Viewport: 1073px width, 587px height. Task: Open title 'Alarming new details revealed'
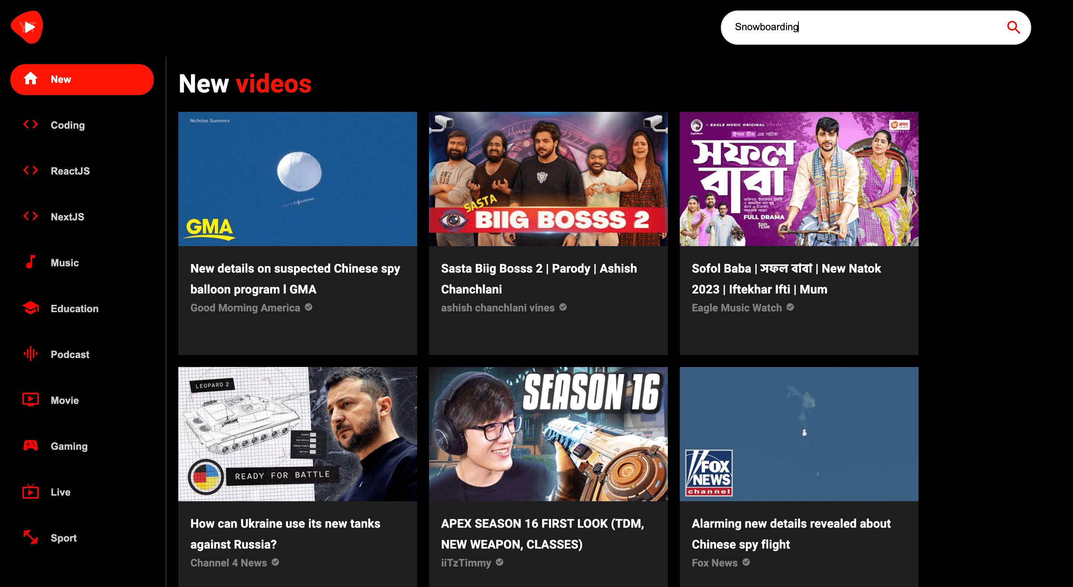[791, 534]
